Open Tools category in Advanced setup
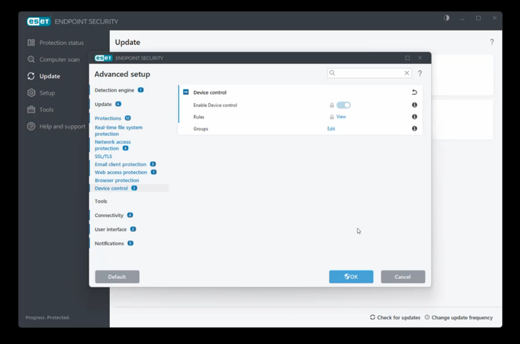This screenshot has height=344, width=520. [x=101, y=202]
